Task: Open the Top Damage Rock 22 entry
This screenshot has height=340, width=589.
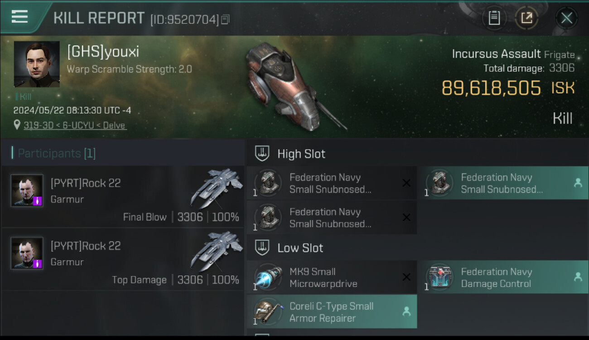Action: 123,260
